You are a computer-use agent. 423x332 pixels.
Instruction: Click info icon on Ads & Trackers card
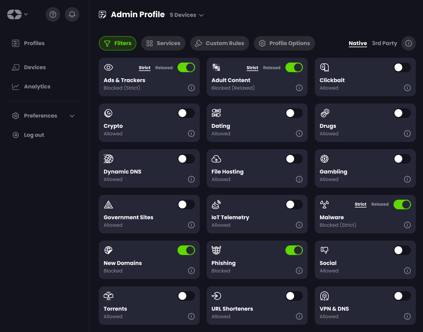191,88
